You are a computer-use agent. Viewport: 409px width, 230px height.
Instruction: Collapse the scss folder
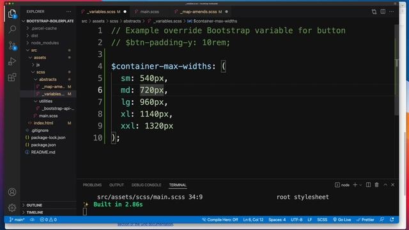click(x=38, y=72)
